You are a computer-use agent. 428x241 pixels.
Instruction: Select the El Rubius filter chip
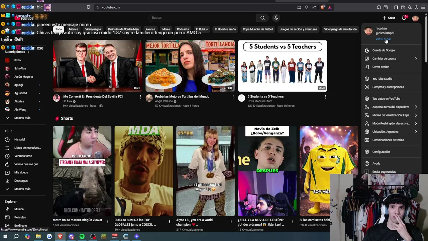click(202, 29)
